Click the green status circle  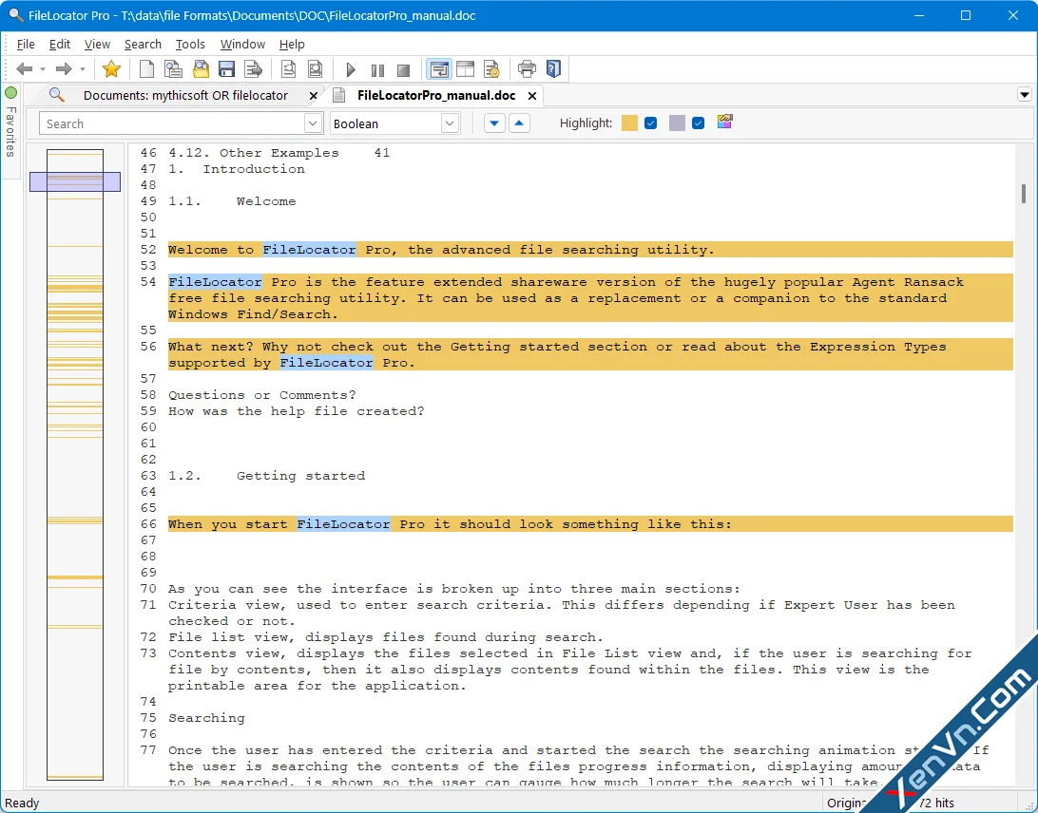[10, 93]
